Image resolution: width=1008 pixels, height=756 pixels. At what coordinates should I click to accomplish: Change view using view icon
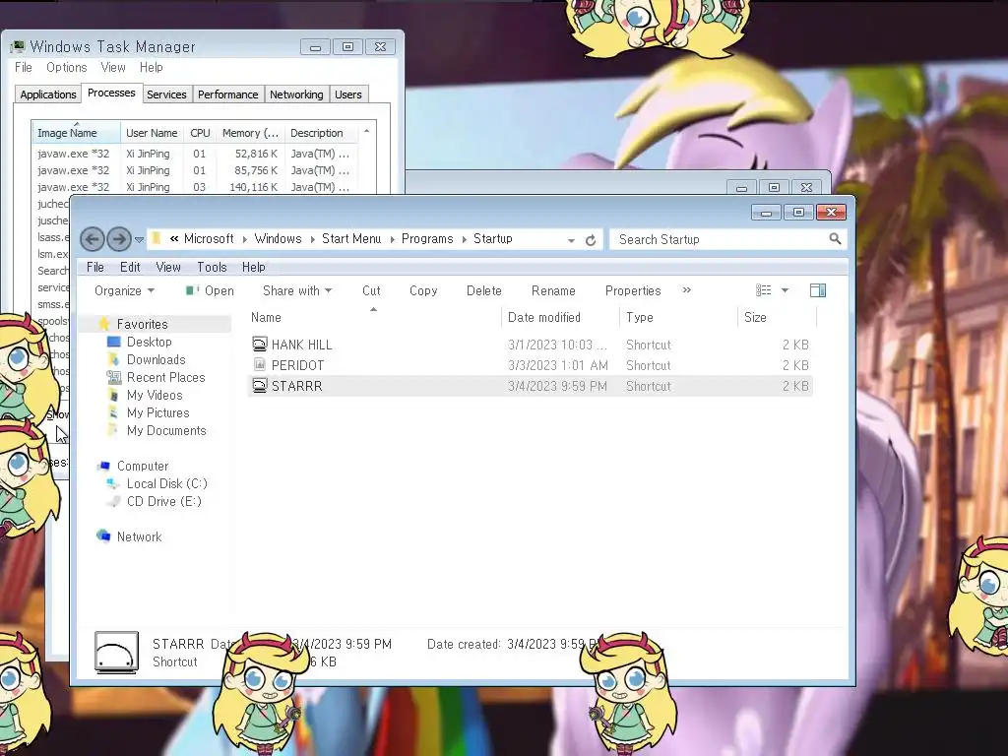coord(763,290)
